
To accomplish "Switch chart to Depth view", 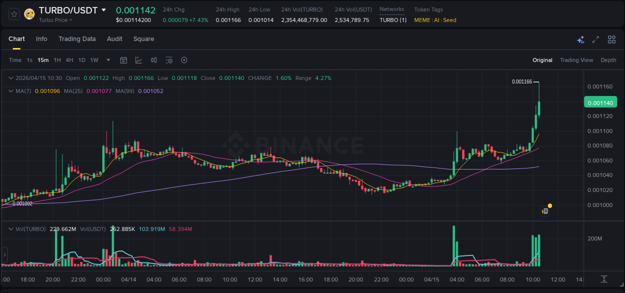I will pos(608,60).
